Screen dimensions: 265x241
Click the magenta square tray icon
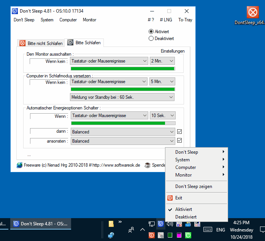[179, 235]
